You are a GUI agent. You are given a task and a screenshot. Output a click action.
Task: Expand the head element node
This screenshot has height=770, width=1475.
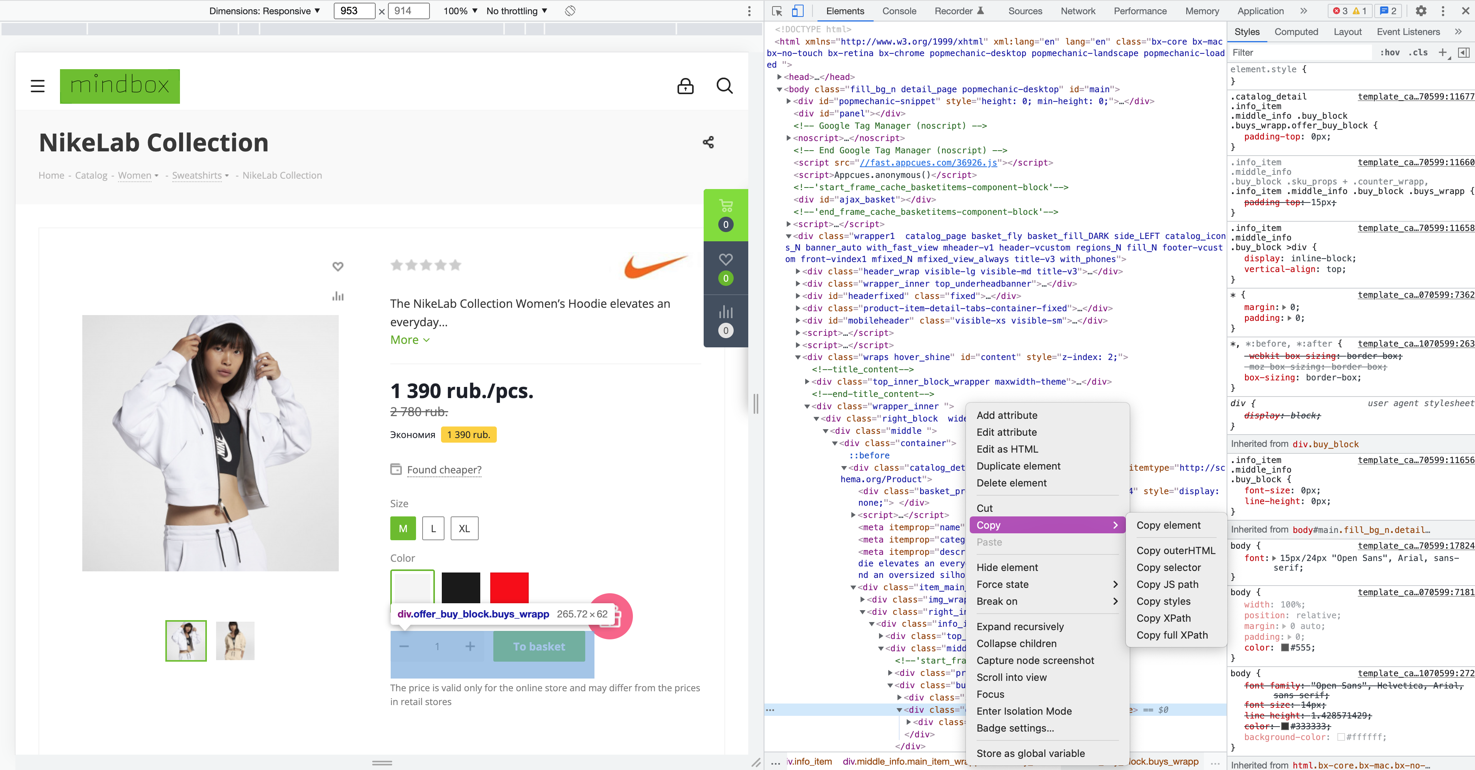[779, 77]
